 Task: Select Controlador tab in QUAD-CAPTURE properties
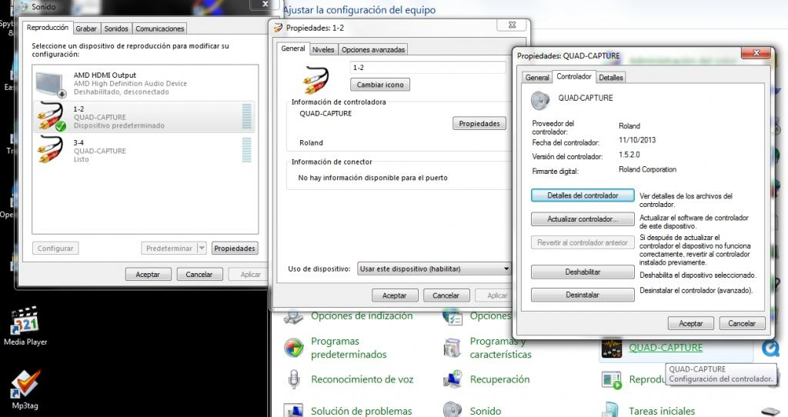573,76
